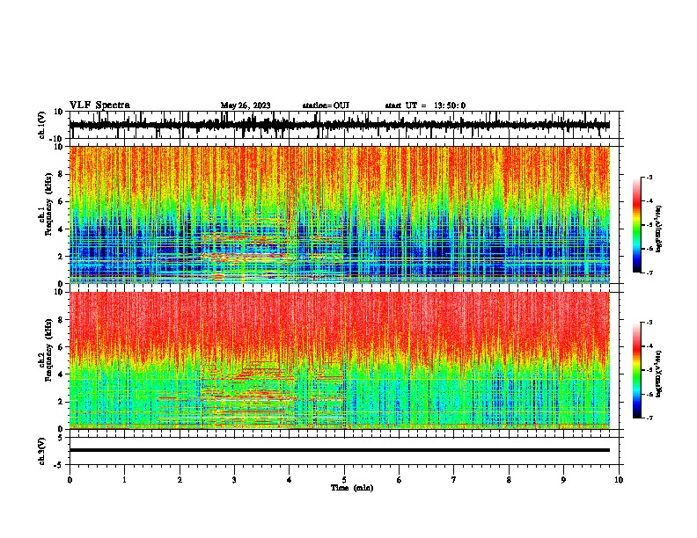Screen dimensions: 697x538
Task: Click the "Time (min)" axis label
Action: (352, 488)
